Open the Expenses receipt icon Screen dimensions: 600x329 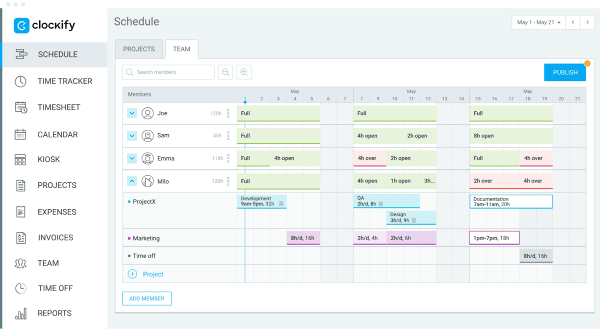[20, 212]
